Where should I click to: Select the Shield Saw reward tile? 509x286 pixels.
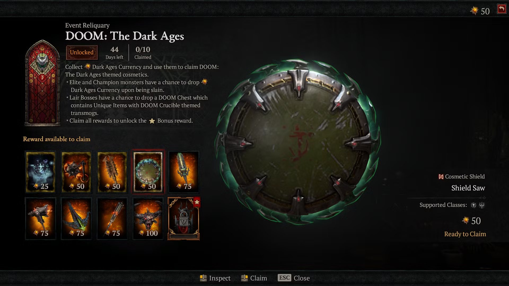click(x=148, y=171)
